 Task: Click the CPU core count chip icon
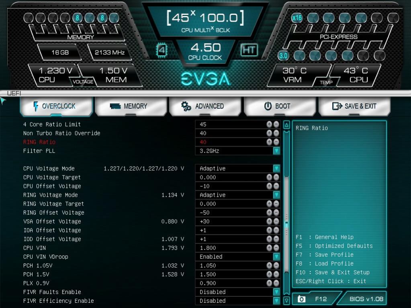coord(162,50)
